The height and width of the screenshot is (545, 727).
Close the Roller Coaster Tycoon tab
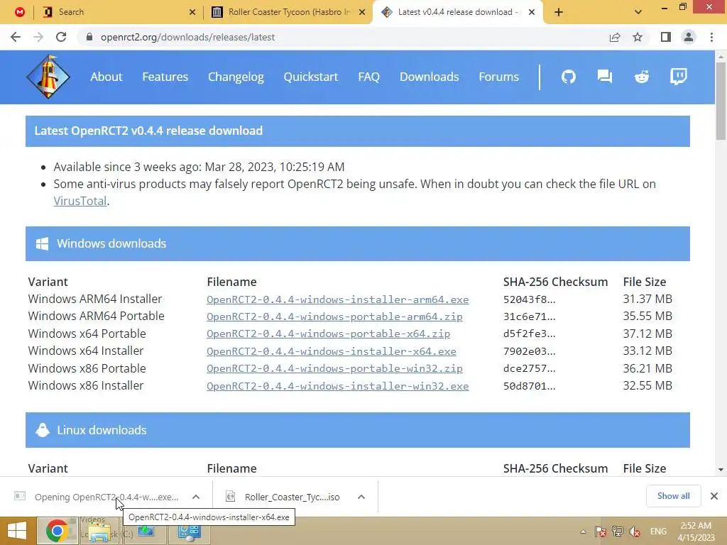tap(362, 12)
